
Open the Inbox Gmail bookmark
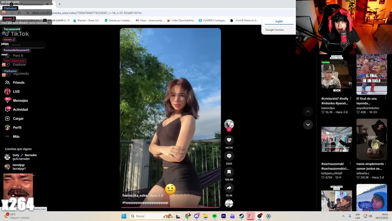coord(149,21)
